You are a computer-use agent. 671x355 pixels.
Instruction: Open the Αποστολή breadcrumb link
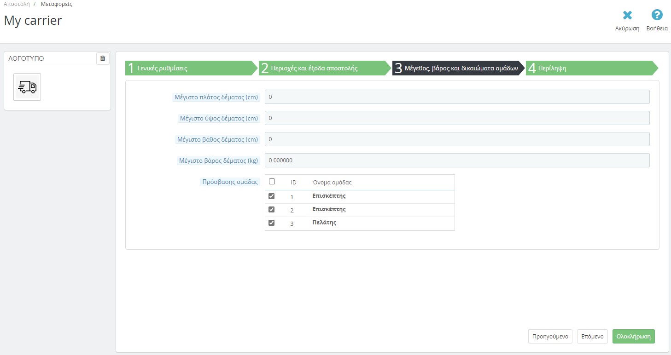pos(17,4)
